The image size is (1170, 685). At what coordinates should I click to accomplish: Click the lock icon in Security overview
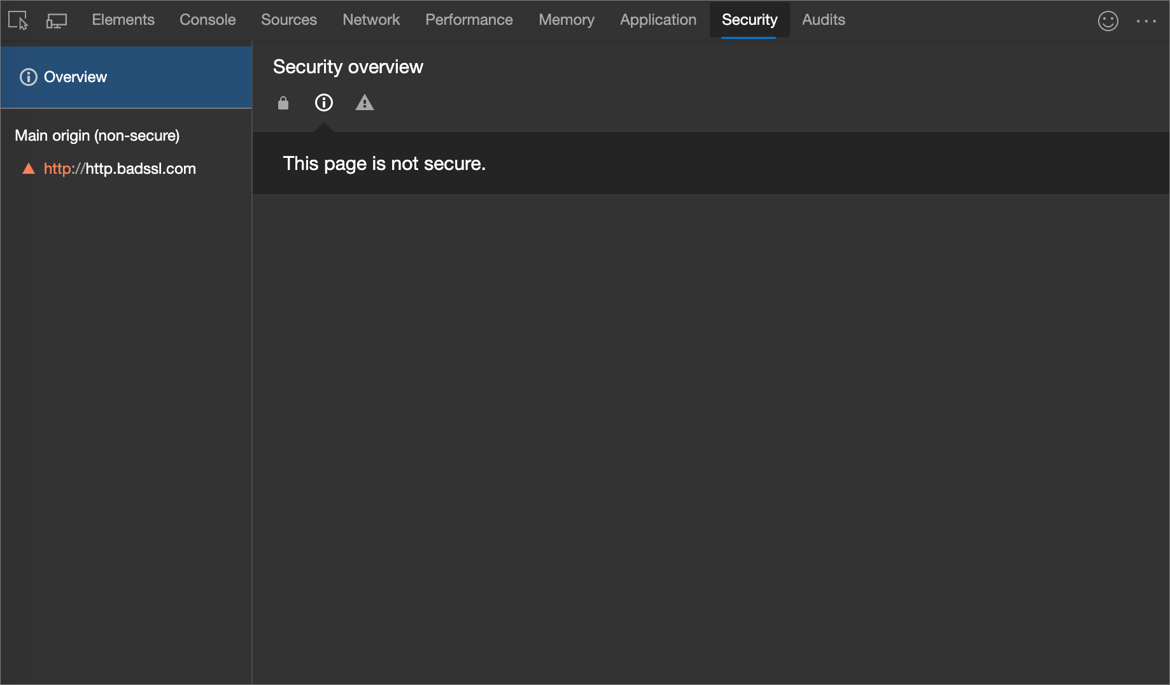coord(283,102)
